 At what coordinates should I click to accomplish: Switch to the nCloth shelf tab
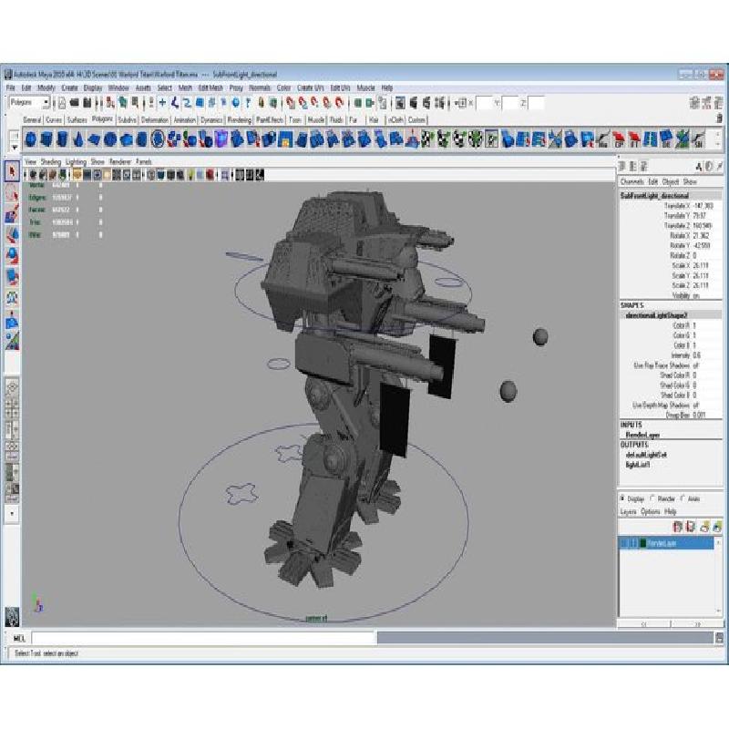point(395,120)
